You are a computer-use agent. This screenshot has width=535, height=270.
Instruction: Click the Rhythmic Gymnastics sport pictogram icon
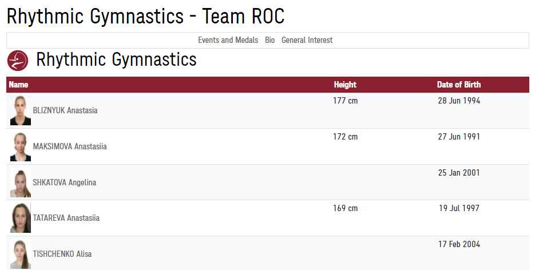point(17,60)
